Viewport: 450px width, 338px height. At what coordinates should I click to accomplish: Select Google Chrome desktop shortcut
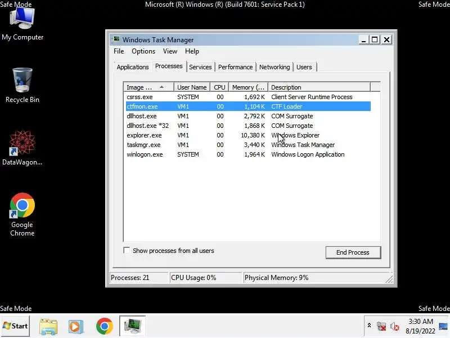click(x=22, y=215)
